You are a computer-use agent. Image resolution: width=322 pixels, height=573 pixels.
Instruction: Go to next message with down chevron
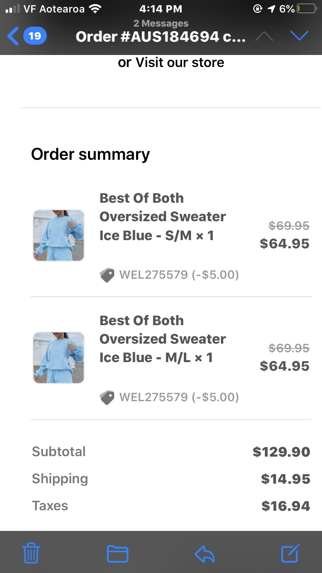click(299, 36)
